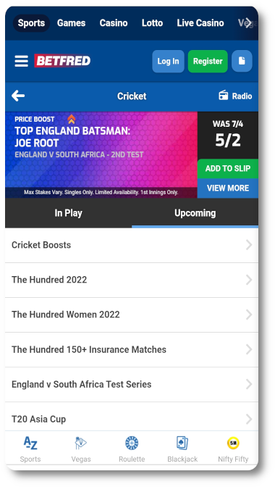Open the hamburger menu icon
Screen dimensions: 275x487
pos(22,61)
